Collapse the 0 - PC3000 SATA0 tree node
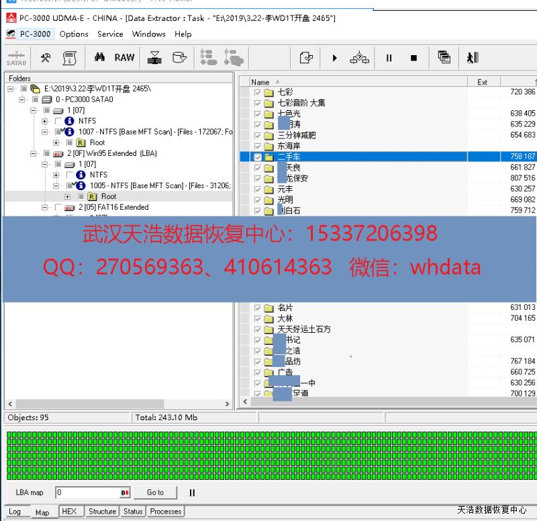Viewport: 537px width, 521px height. pyautogui.click(x=22, y=99)
